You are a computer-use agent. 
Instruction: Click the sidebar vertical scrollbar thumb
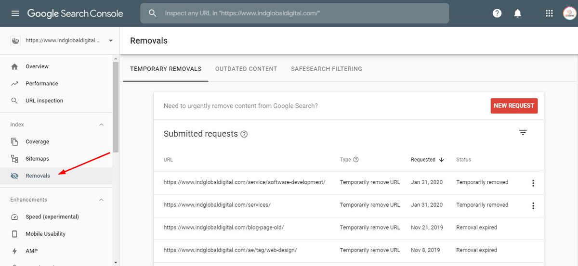(116, 107)
